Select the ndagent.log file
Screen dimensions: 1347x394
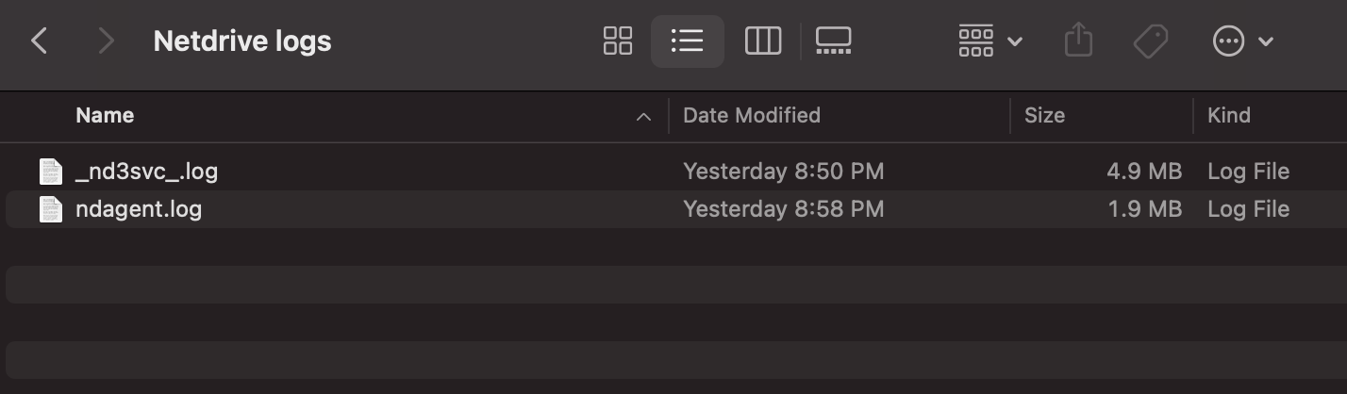tap(673, 209)
